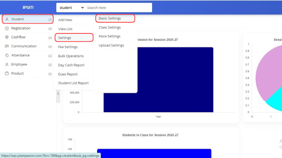
Task: Click the Registration plus-circle icon
Action: [x=7, y=28]
